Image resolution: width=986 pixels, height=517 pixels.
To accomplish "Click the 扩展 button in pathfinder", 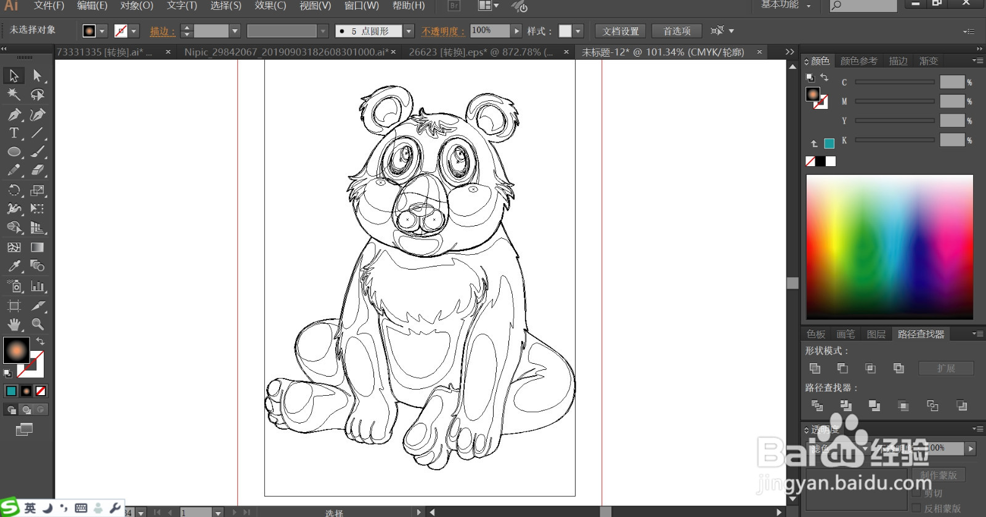I will 946,368.
